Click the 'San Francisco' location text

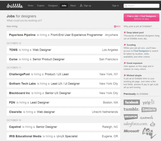[108, 59]
